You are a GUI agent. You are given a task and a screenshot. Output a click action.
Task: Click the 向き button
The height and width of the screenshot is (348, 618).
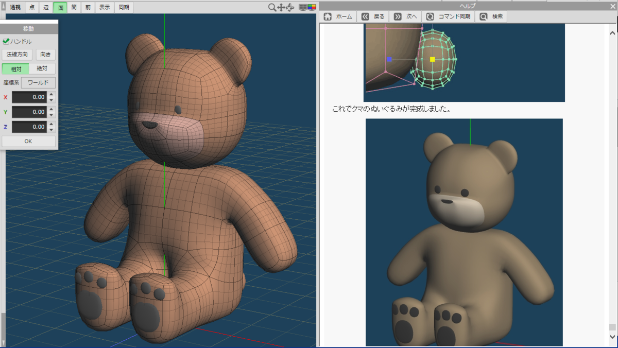pyautogui.click(x=46, y=55)
